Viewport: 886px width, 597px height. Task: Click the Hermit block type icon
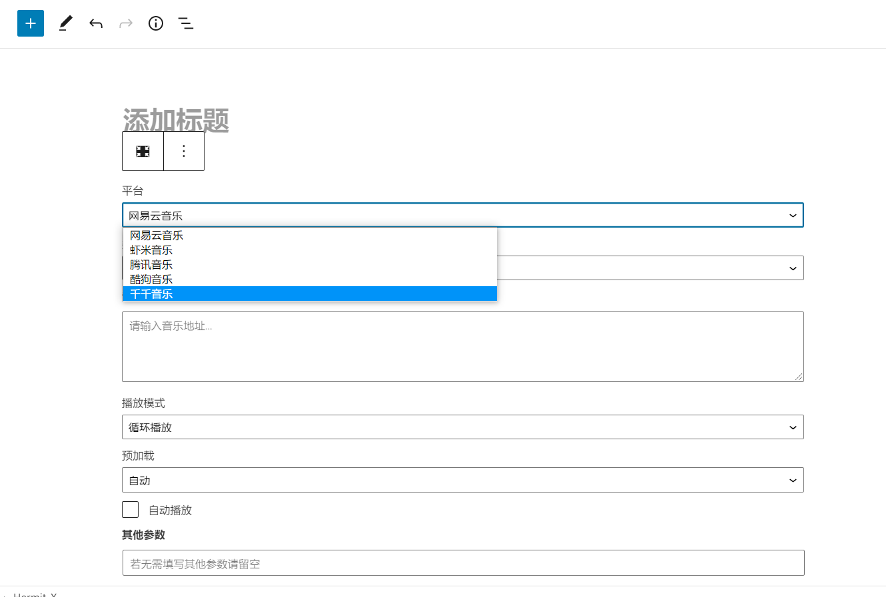tap(143, 151)
